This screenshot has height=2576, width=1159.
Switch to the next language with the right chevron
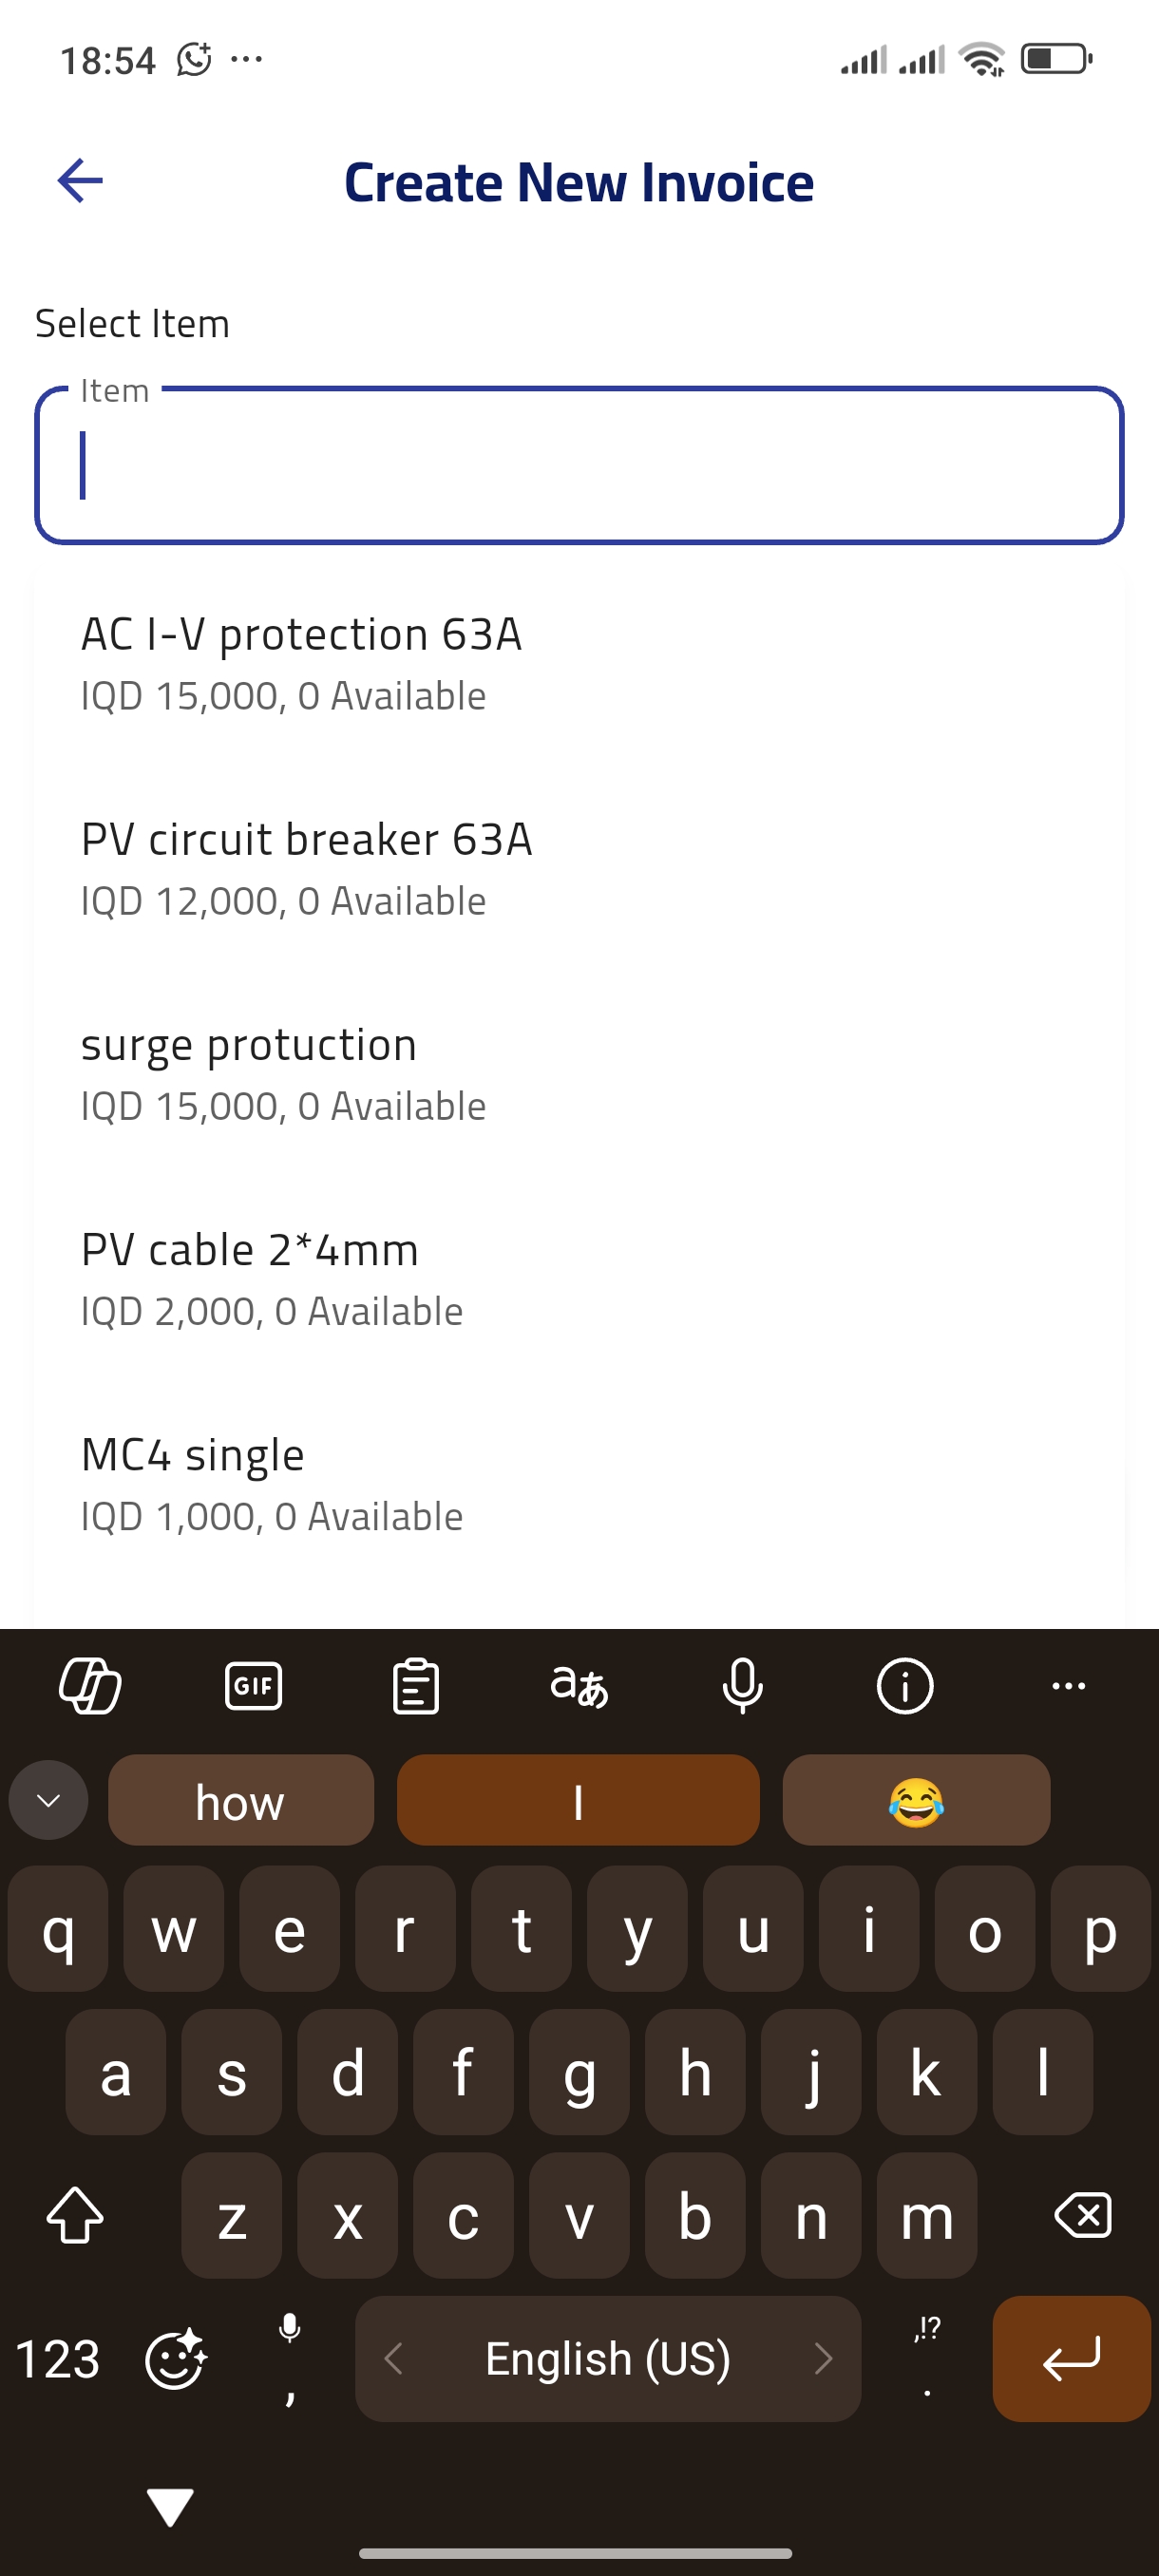click(x=823, y=2359)
